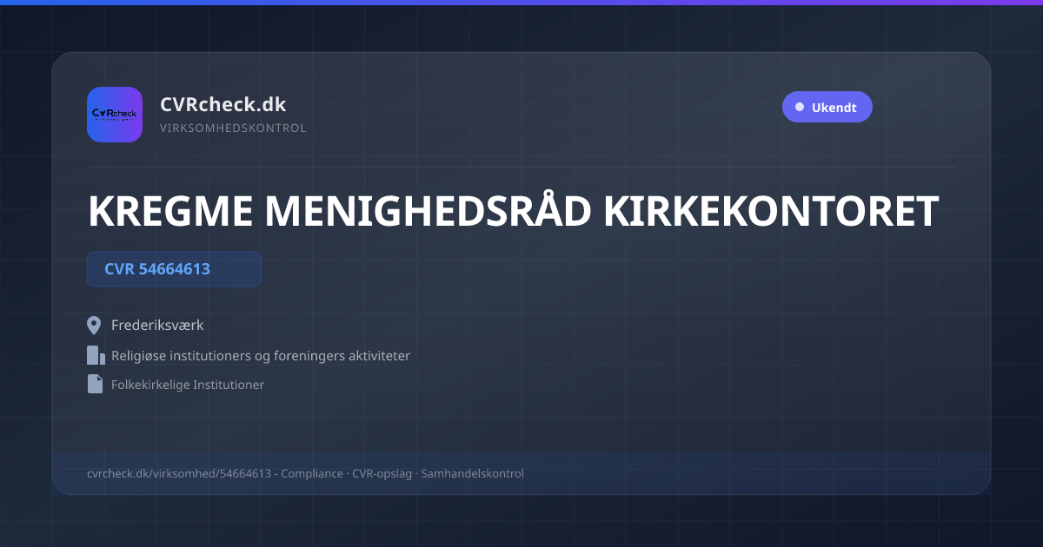Image resolution: width=1043 pixels, height=547 pixels.
Task: Click the CVRcheck logo icon
Action: (x=115, y=115)
